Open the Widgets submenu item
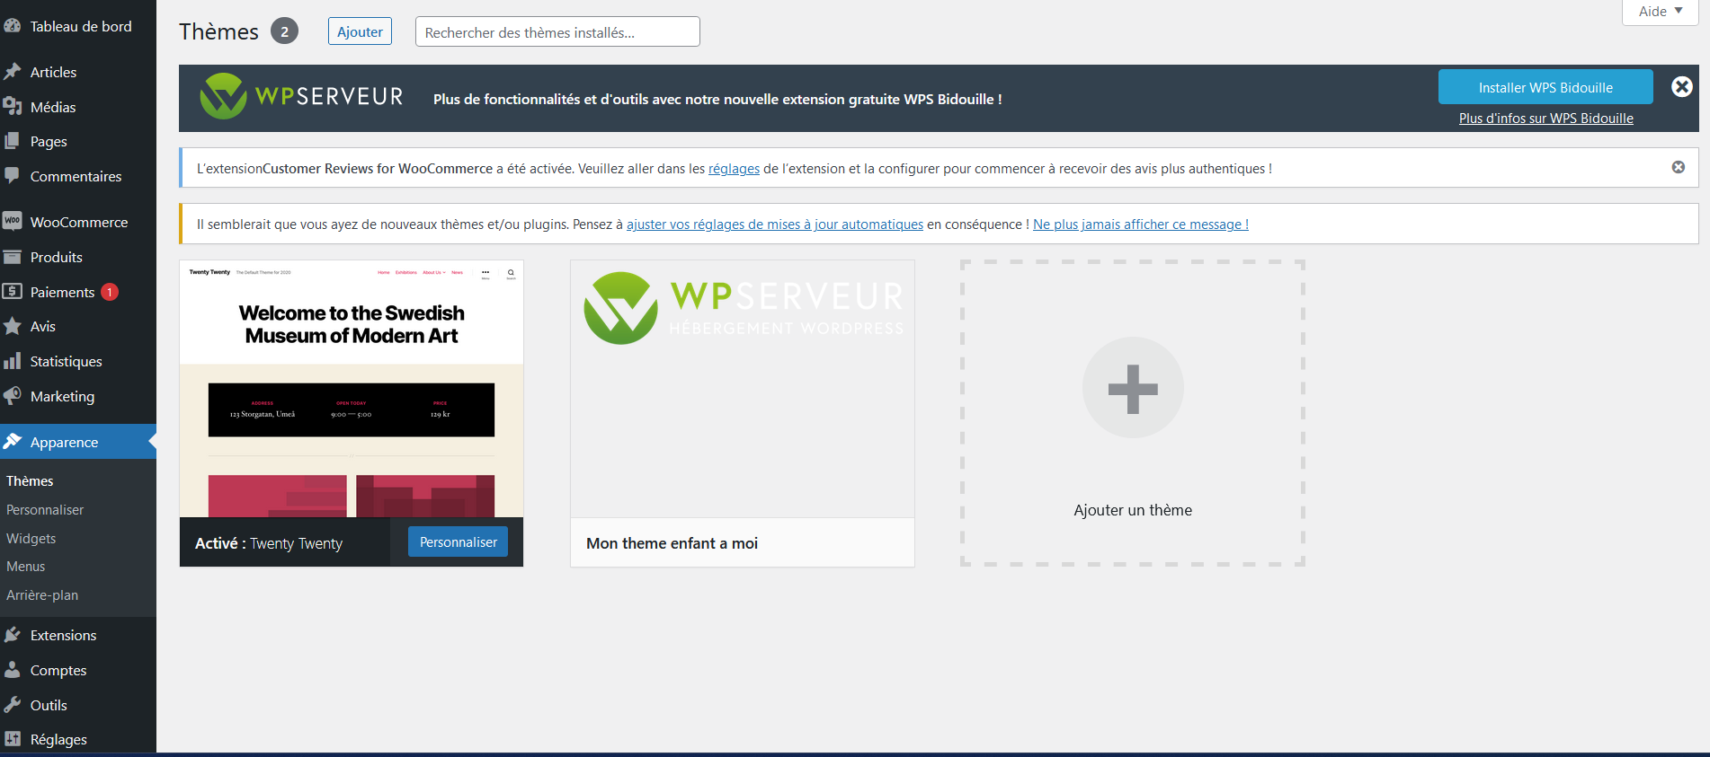Screen dimensions: 1710x757 coord(31,539)
